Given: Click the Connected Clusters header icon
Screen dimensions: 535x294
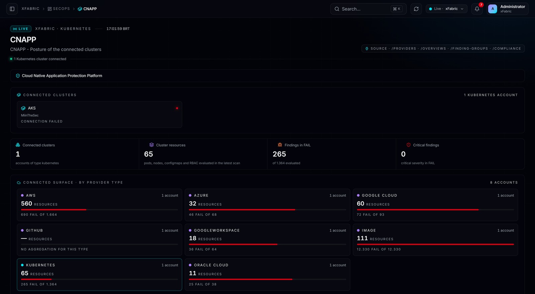Looking at the screenshot, I should pos(19,95).
